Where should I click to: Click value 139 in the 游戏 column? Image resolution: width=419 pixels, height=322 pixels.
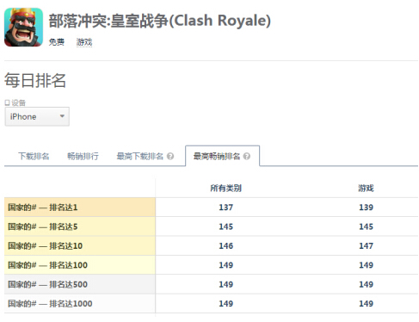pos(367,207)
